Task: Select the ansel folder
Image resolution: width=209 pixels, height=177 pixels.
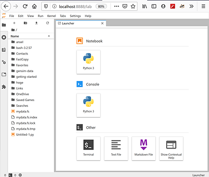Action: click(x=31, y=42)
